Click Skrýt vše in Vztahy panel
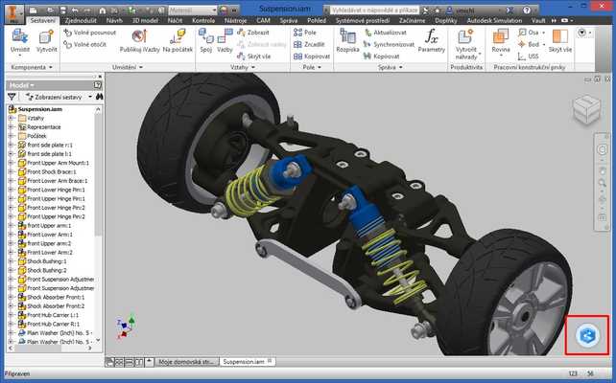The height and width of the screenshot is (383, 616). (x=253, y=56)
